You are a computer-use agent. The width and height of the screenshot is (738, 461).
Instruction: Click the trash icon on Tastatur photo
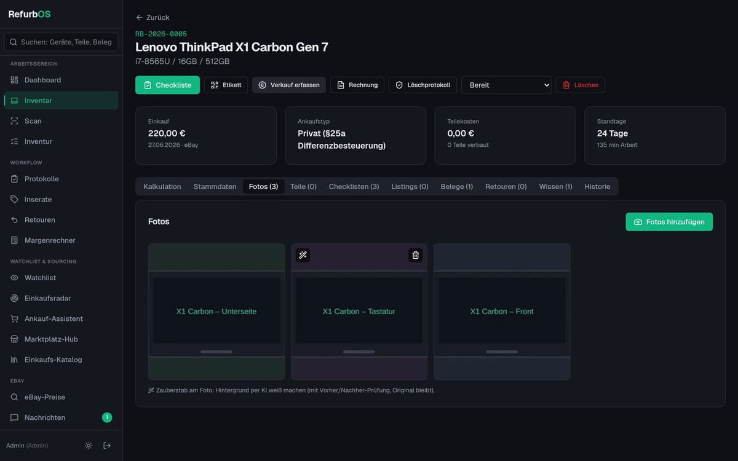416,255
